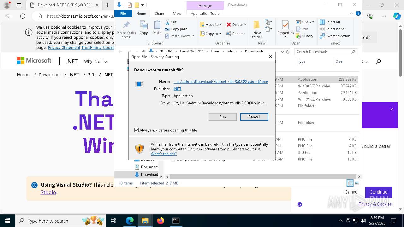Click the search icon on the webpage
This screenshot has width=404, height=227.
[378, 62]
